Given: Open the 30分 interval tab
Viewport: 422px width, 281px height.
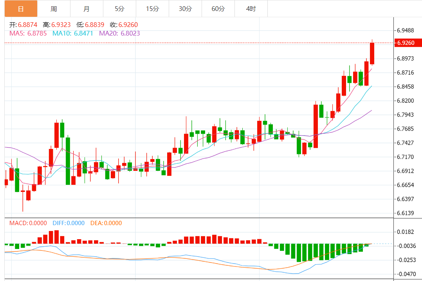Looking at the screenshot, I should coord(185,9).
